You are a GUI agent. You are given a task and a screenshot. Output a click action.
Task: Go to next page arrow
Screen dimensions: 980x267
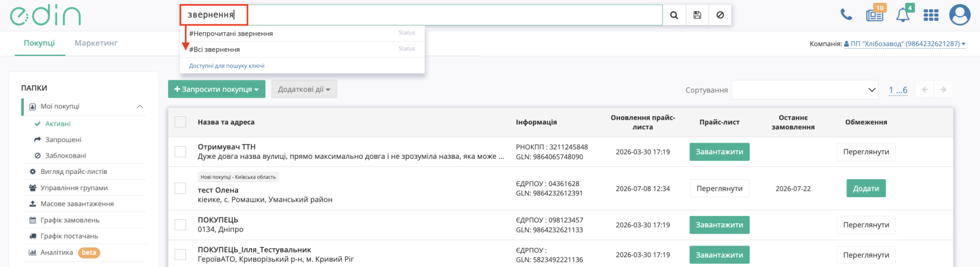click(944, 90)
